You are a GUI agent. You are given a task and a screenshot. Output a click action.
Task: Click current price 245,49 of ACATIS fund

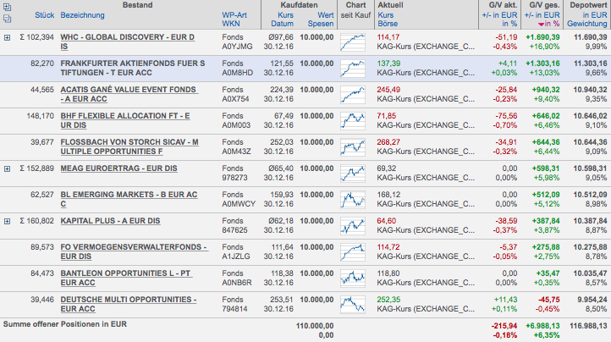click(388, 90)
